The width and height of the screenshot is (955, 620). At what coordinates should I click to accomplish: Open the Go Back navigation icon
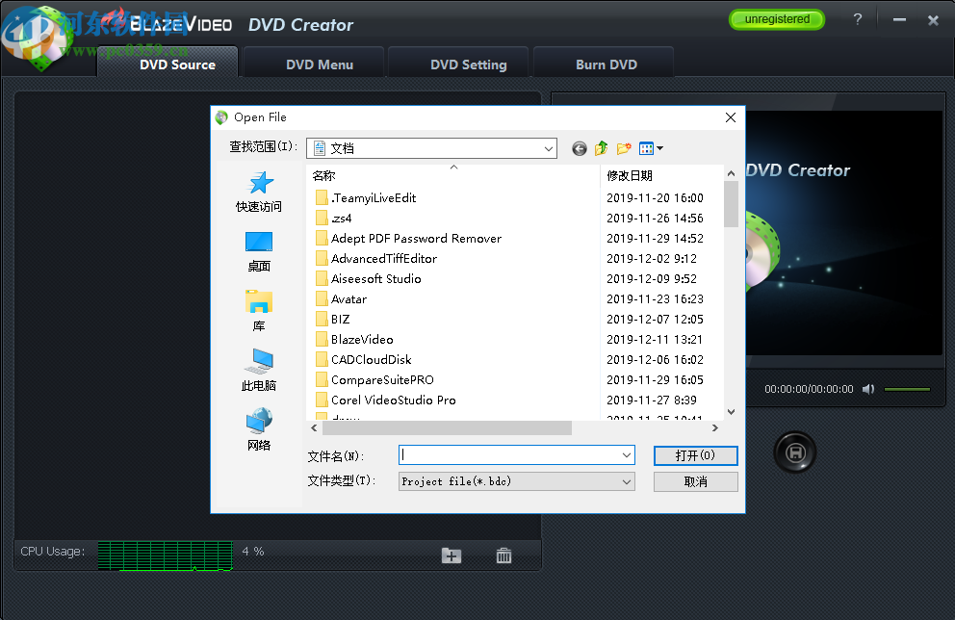click(579, 148)
